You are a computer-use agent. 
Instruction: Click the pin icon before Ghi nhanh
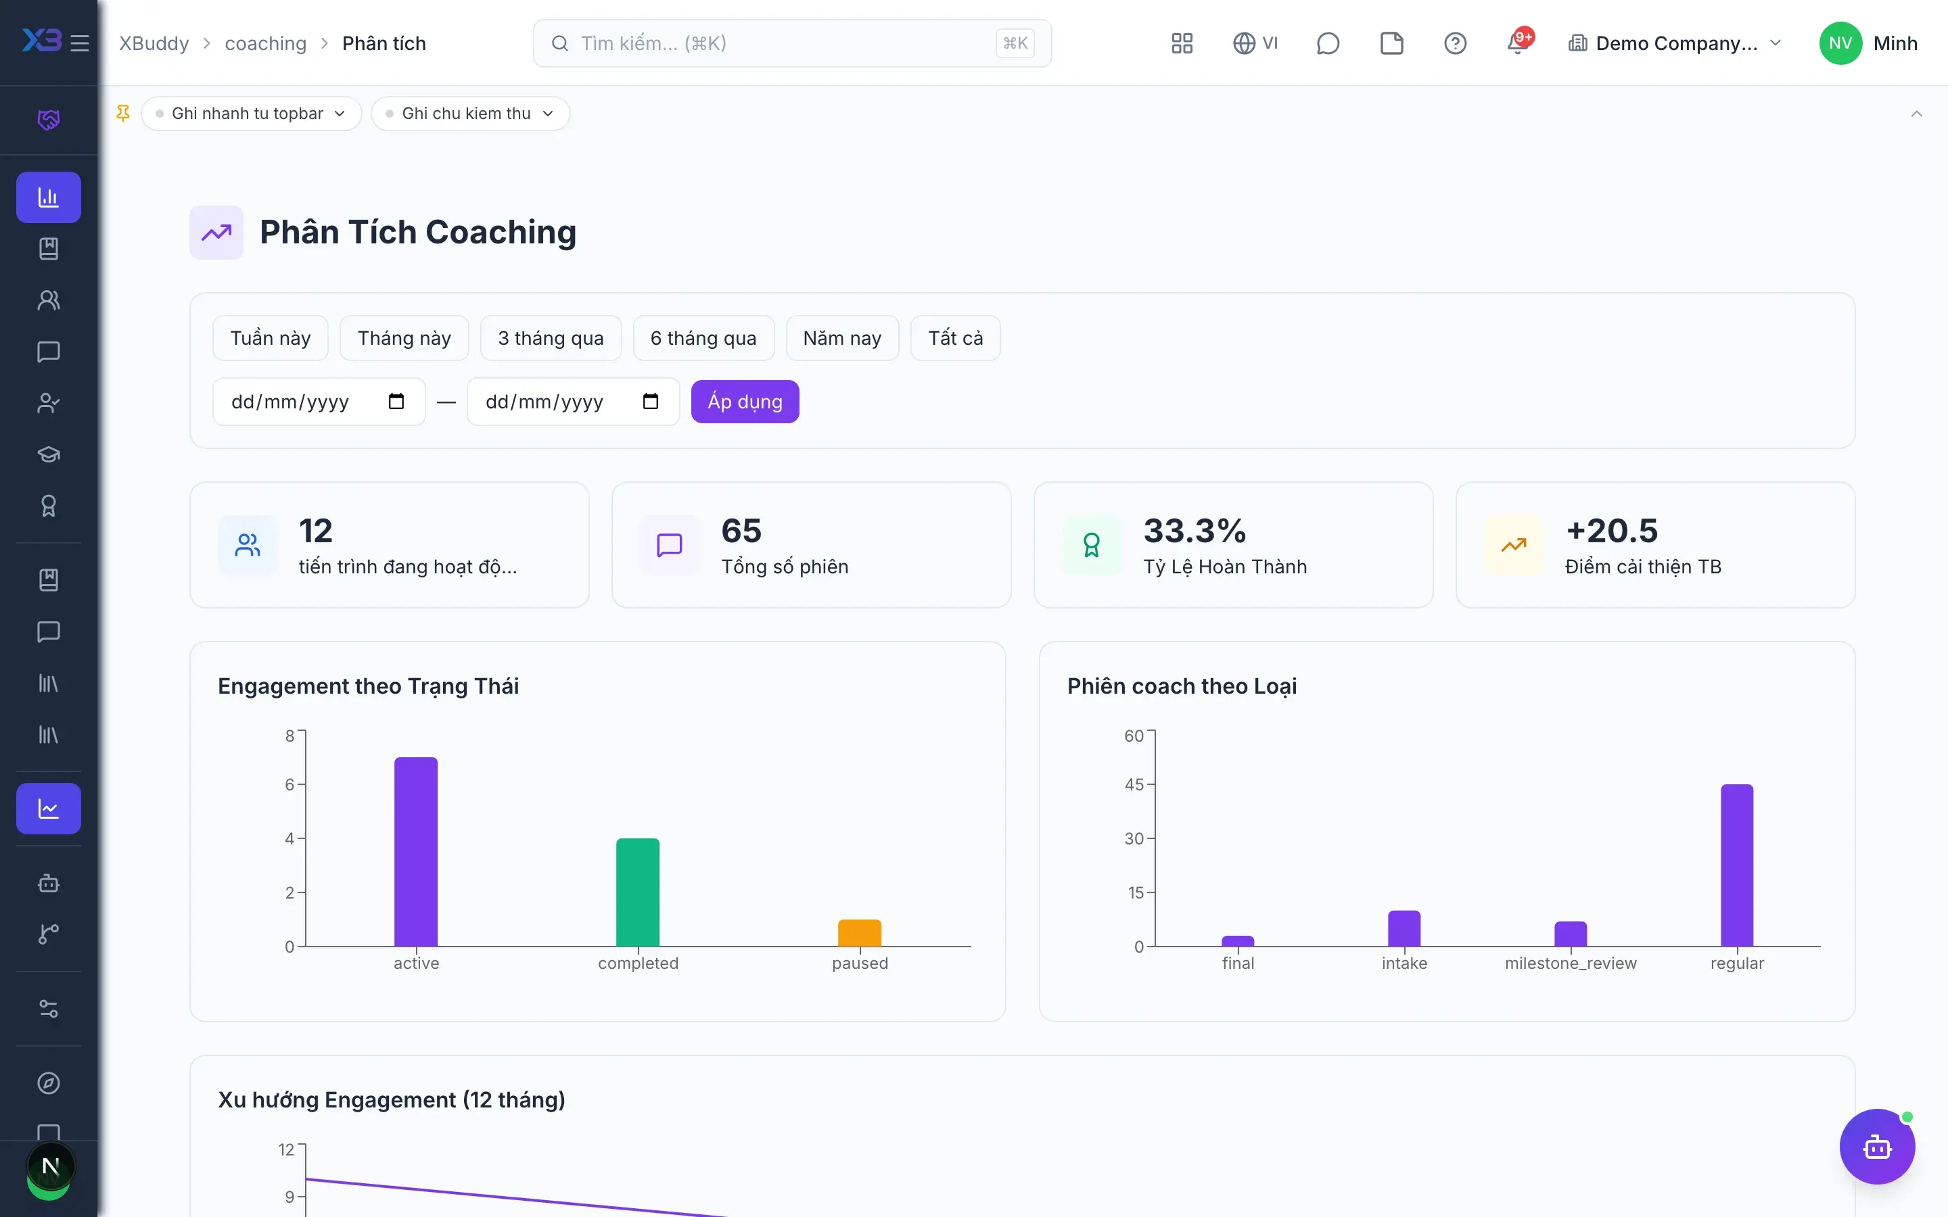click(123, 114)
